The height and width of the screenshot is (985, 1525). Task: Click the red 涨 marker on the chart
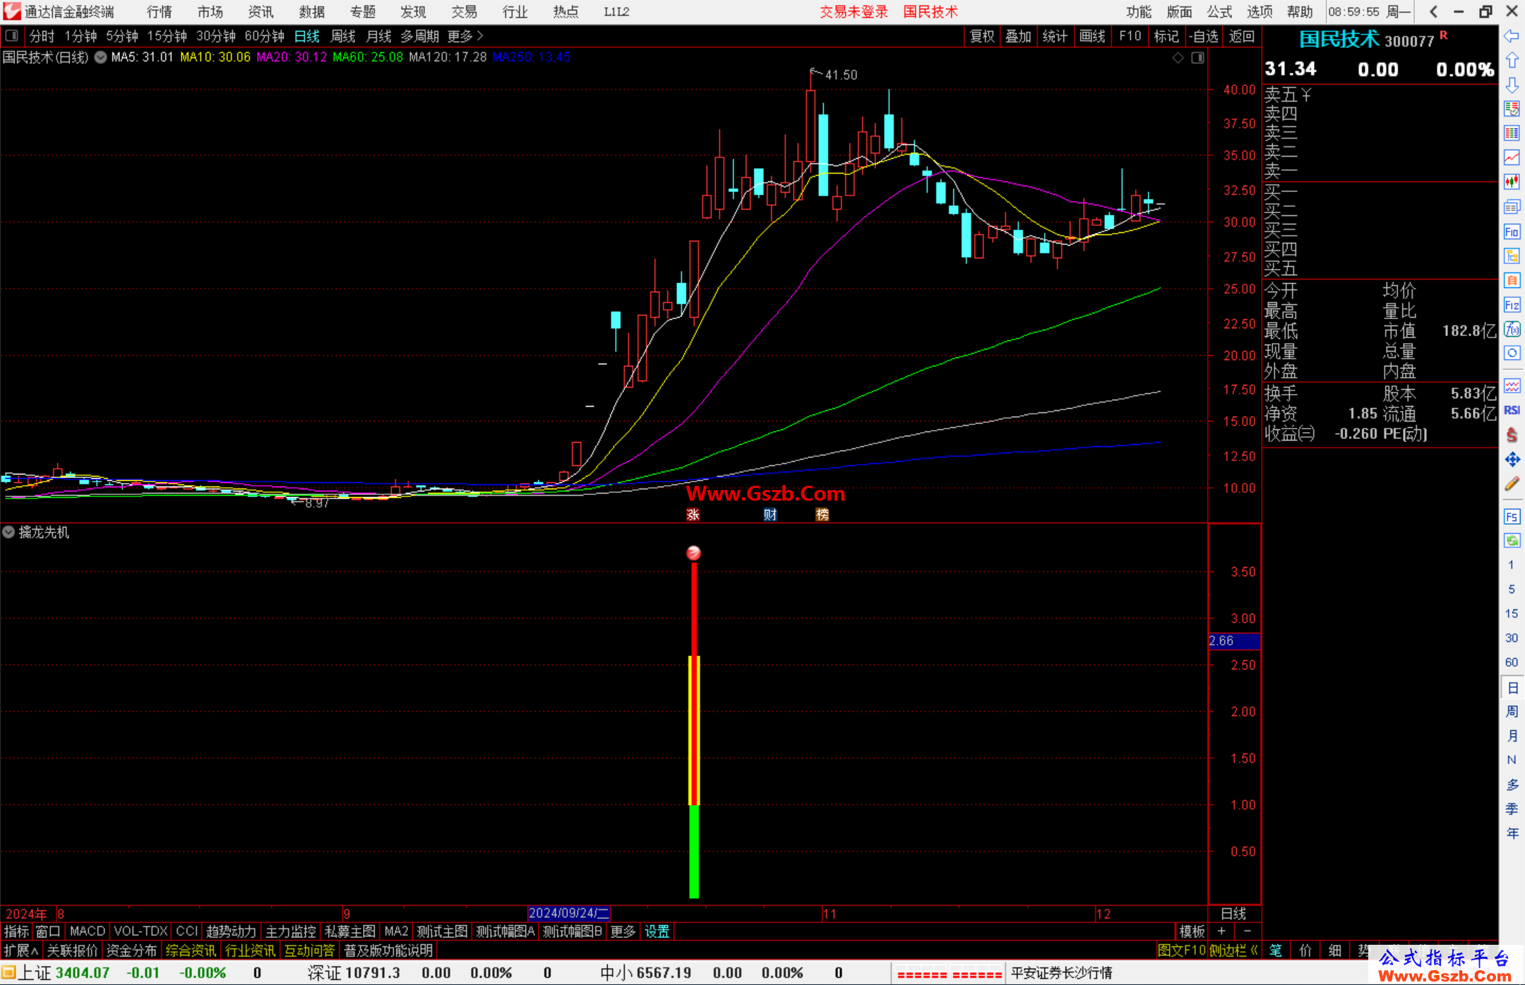(x=693, y=515)
